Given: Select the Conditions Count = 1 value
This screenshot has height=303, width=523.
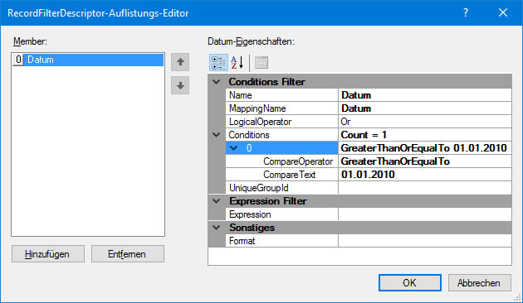Looking at the screenshot, I should 425,135.
